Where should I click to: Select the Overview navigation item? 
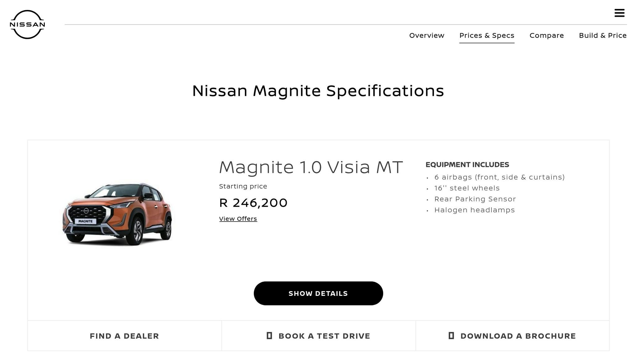426,35
